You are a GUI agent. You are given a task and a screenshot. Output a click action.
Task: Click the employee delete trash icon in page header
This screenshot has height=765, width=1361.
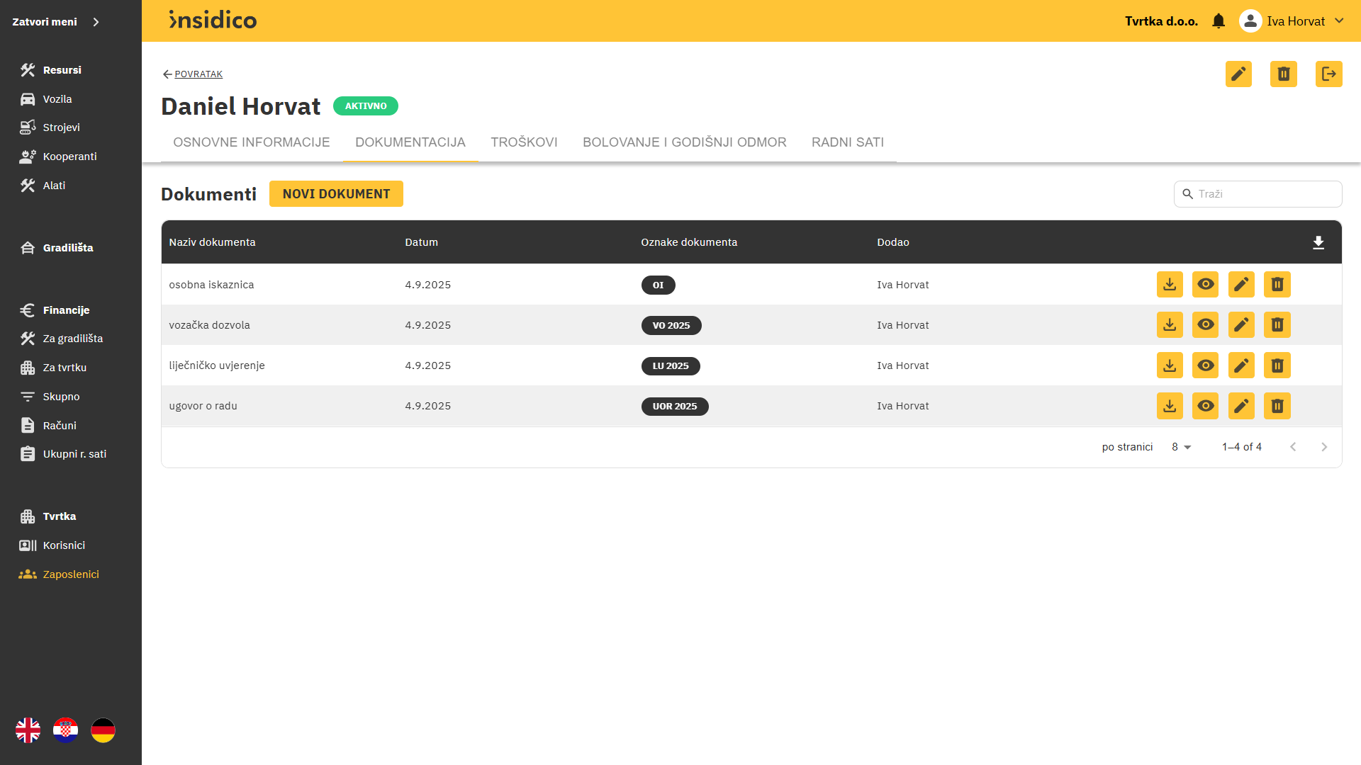(x=1283, y=74)
